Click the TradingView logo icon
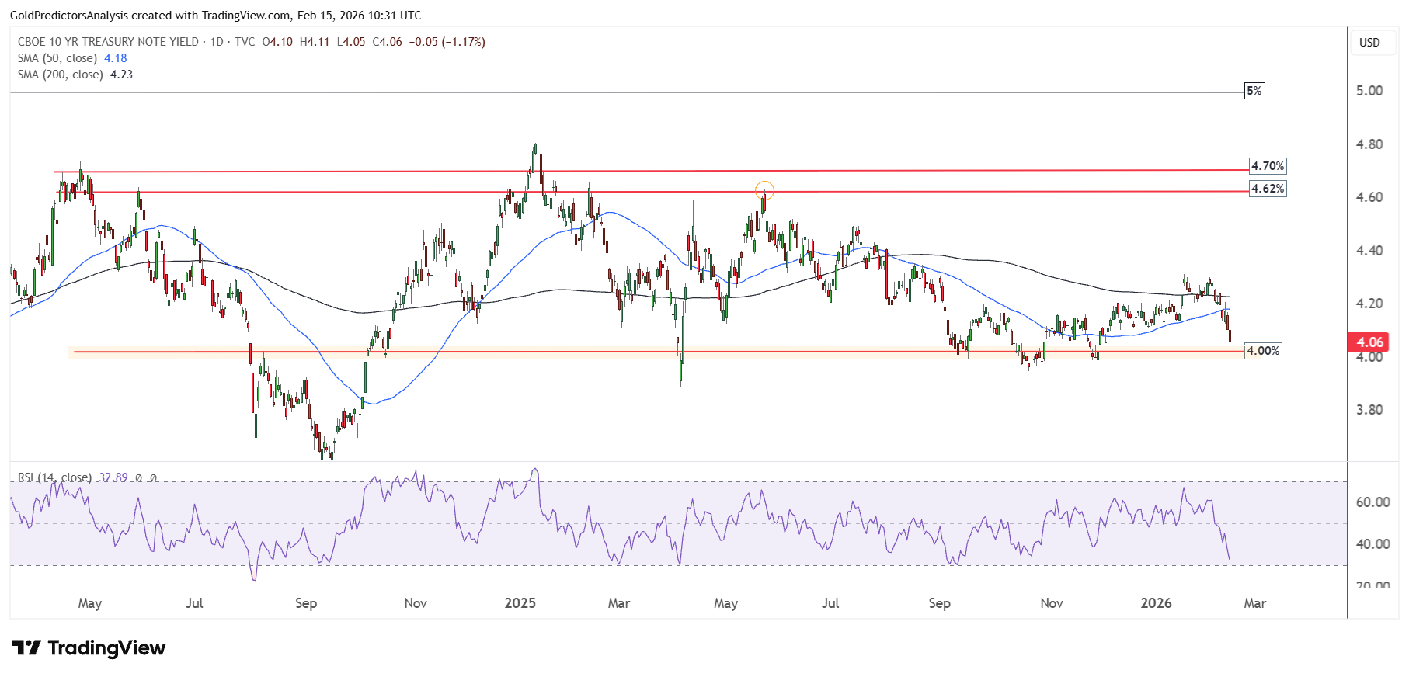Viewport: 1409px width, 677px height. [26, 647]
